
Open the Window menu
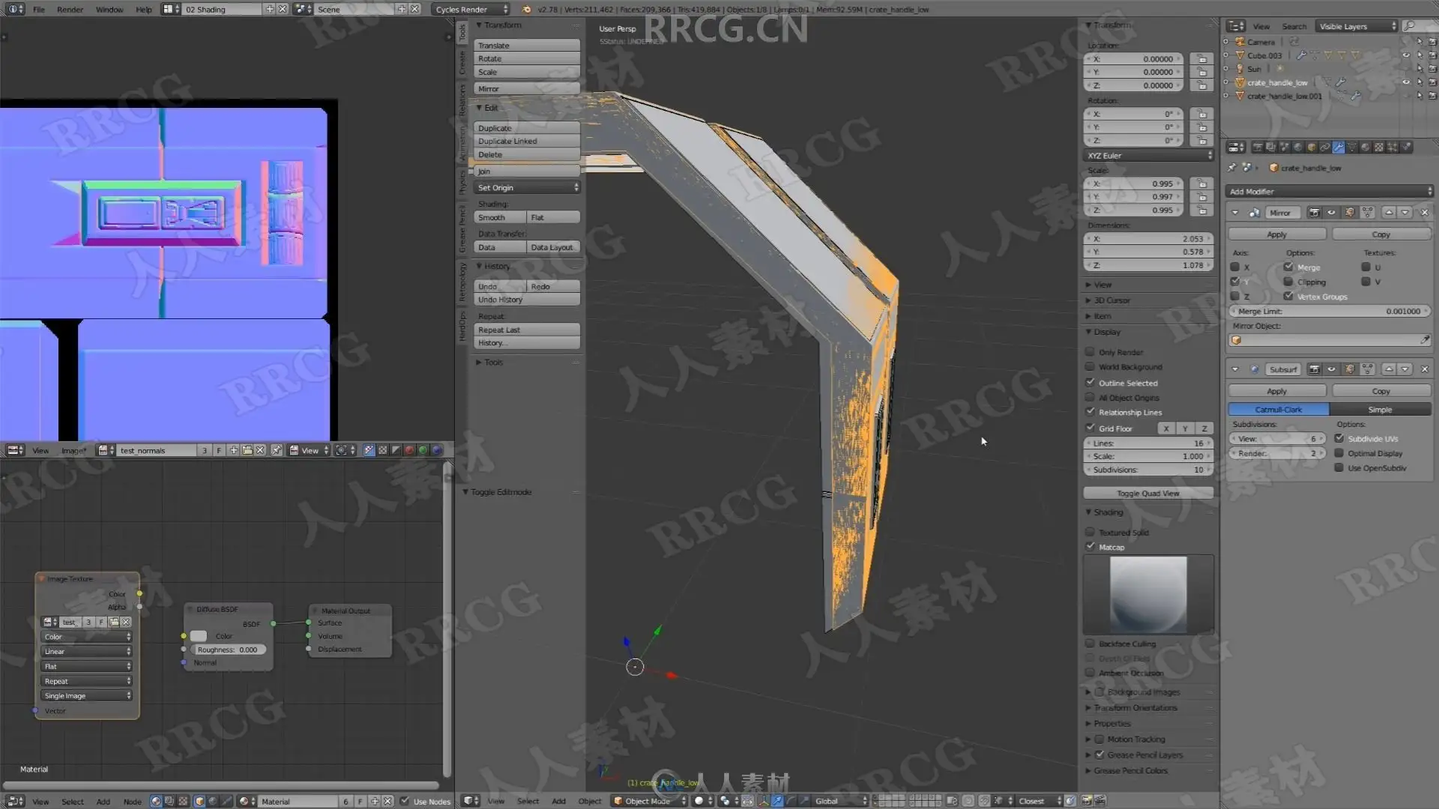(x=109, y=9)
